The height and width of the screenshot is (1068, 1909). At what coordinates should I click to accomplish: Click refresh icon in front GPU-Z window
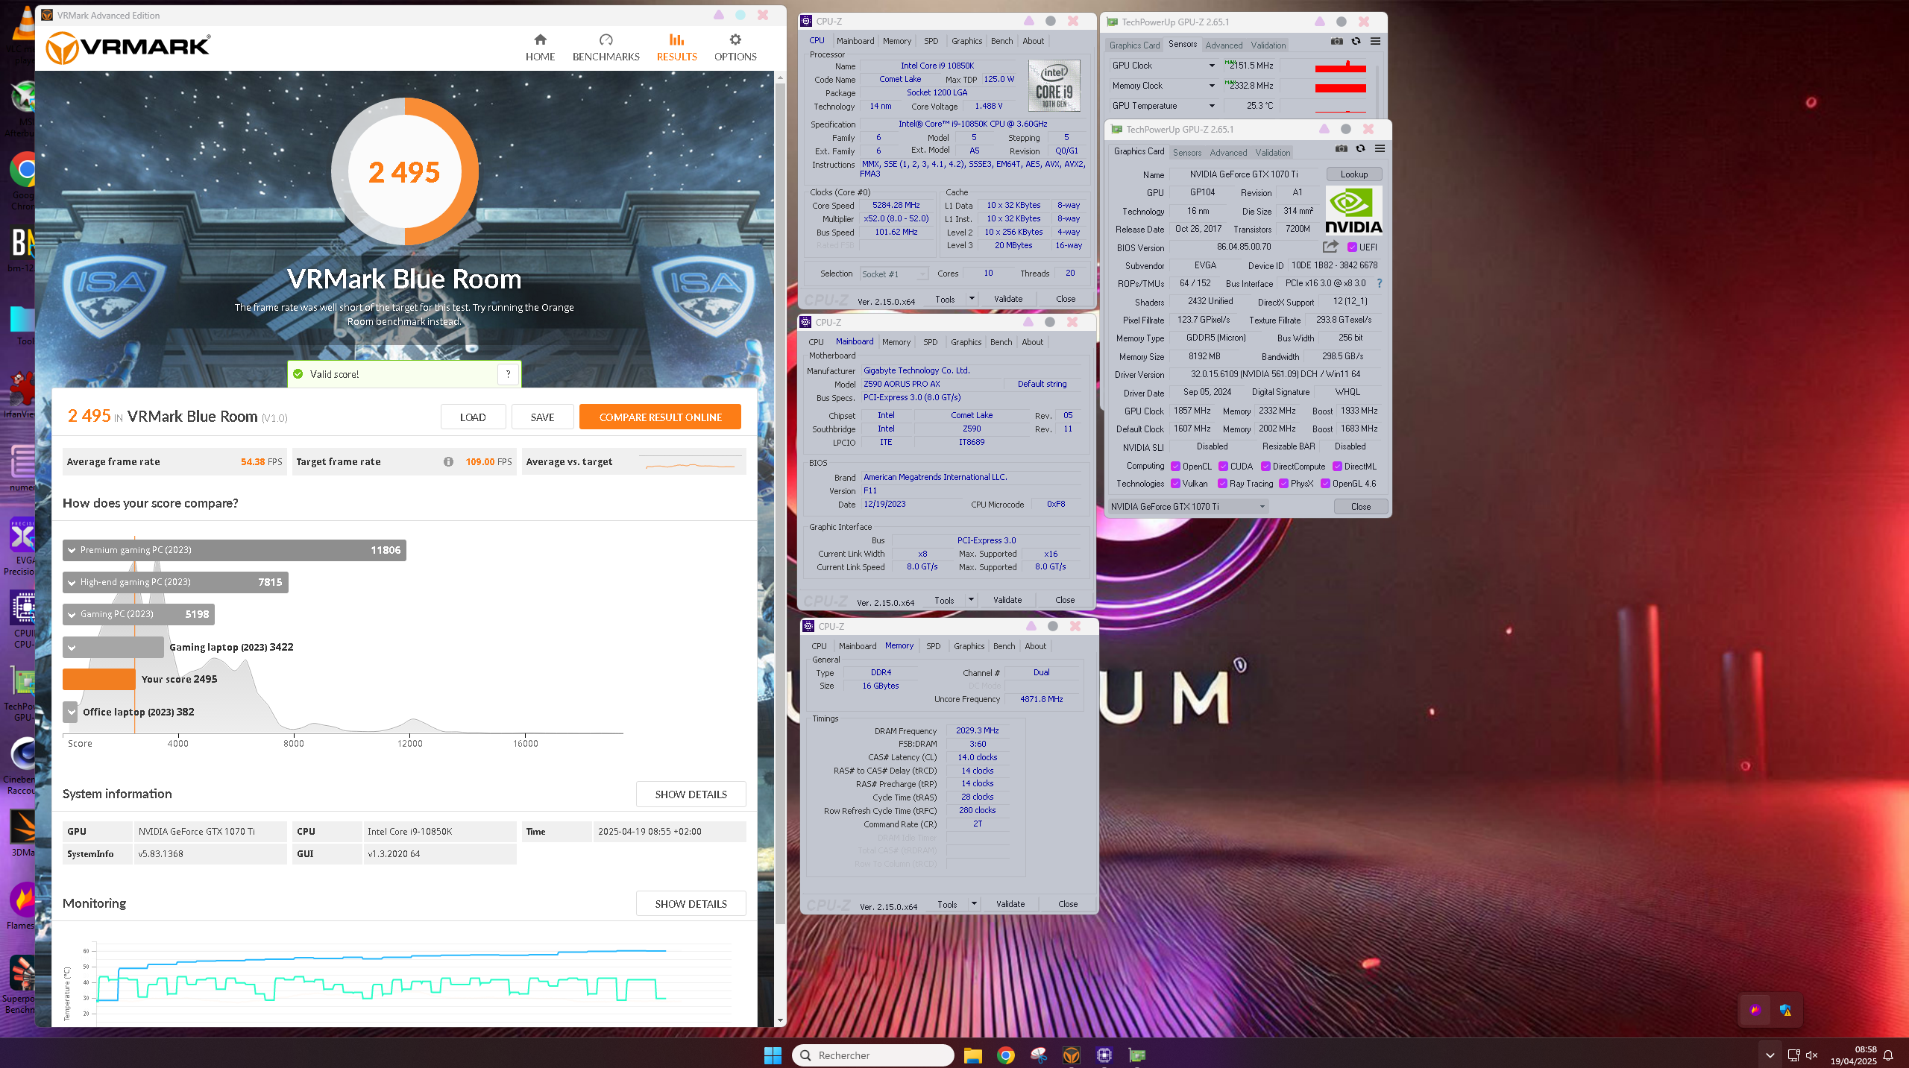(x=1361, y=148)
